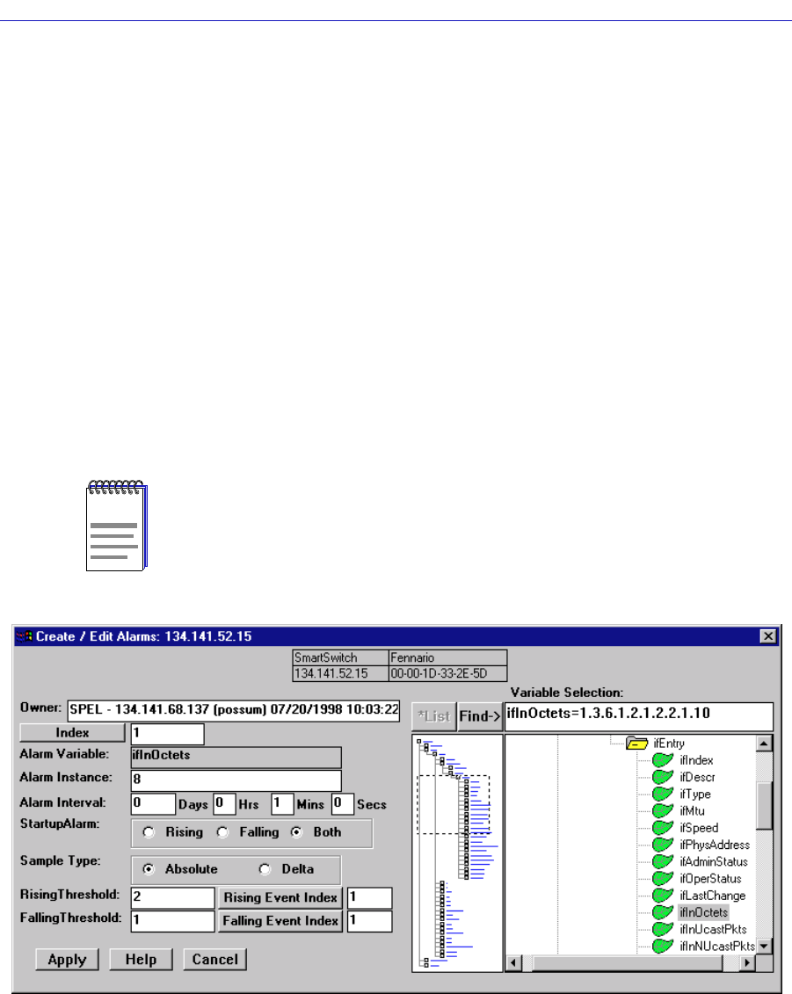Click the Variable Selection text field
This screenshot has height=994, width=792.
click(x=638, y=716)
